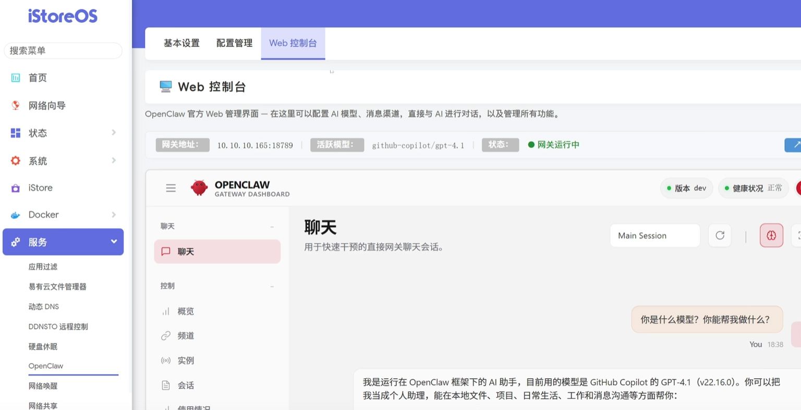
Task: Click the hamburger menu icon in OpenClaw dashboard
Action: tap(171, 188)
